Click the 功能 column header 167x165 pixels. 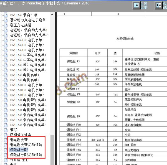point(157,53)
